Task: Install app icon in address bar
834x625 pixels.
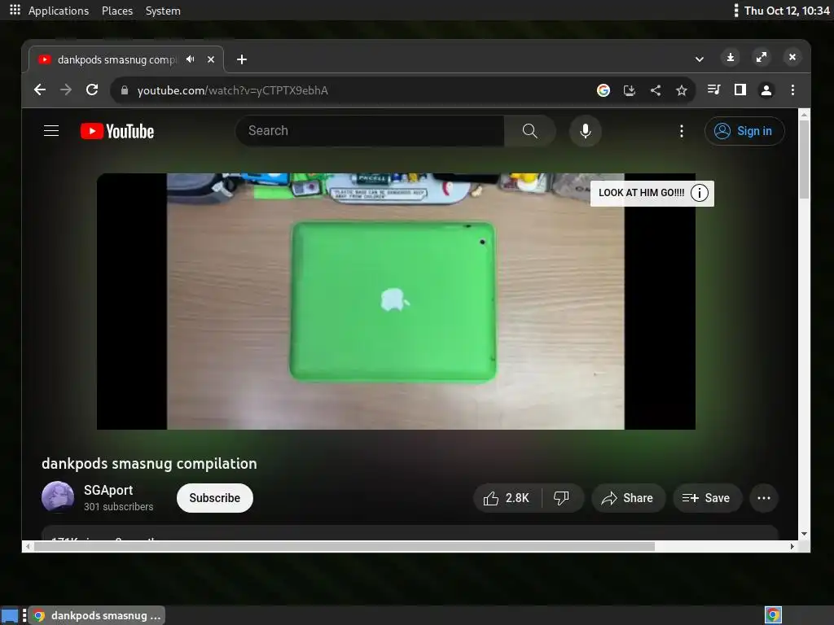Action: (x=630, y=90)
